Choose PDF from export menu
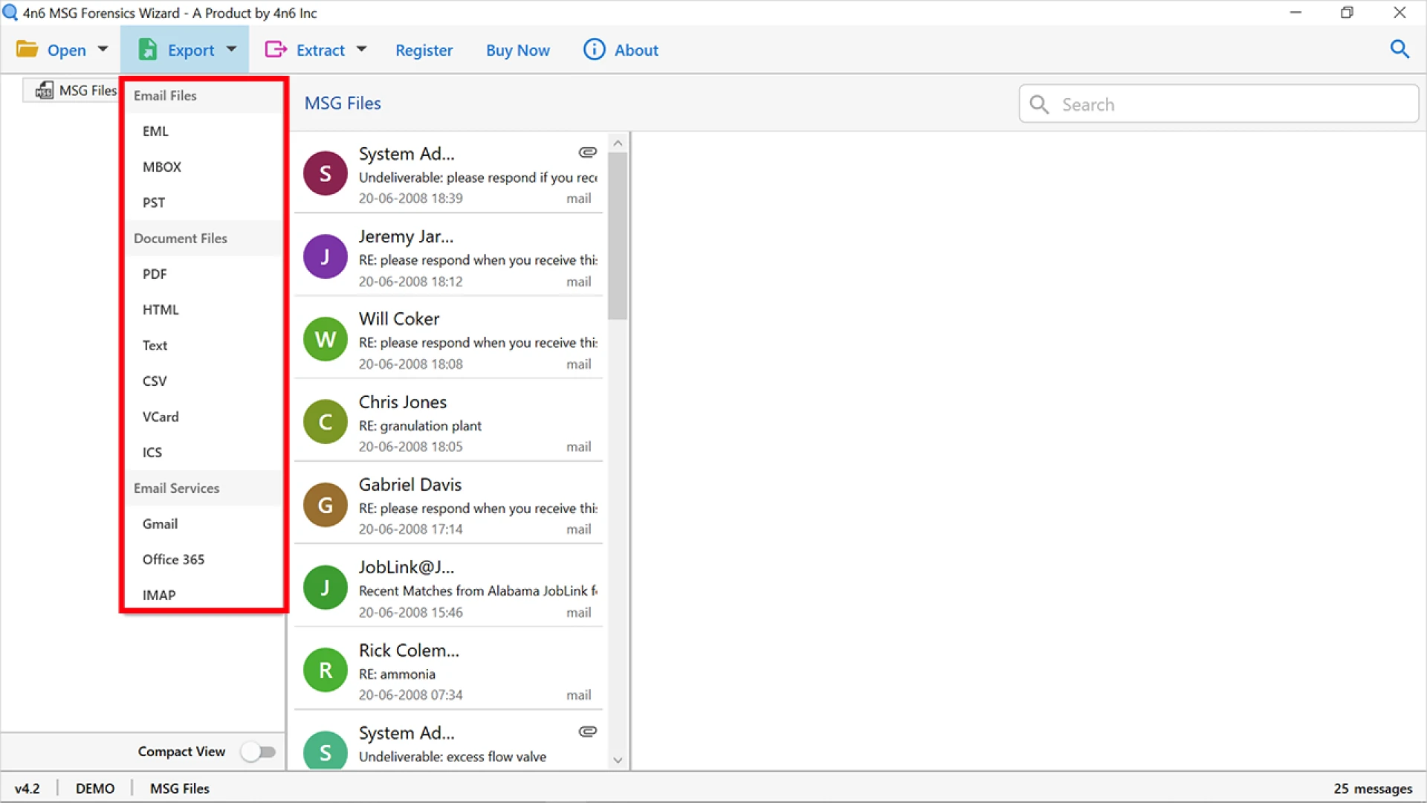This screenshot has width=1427, height=803. point(155,274)
